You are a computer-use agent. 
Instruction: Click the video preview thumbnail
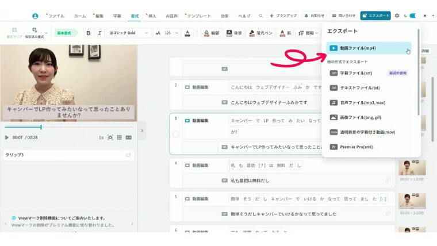(68, 83)
